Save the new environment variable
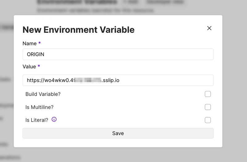The height and width of the screenshot is (162, 247). (x=118, y=133)
